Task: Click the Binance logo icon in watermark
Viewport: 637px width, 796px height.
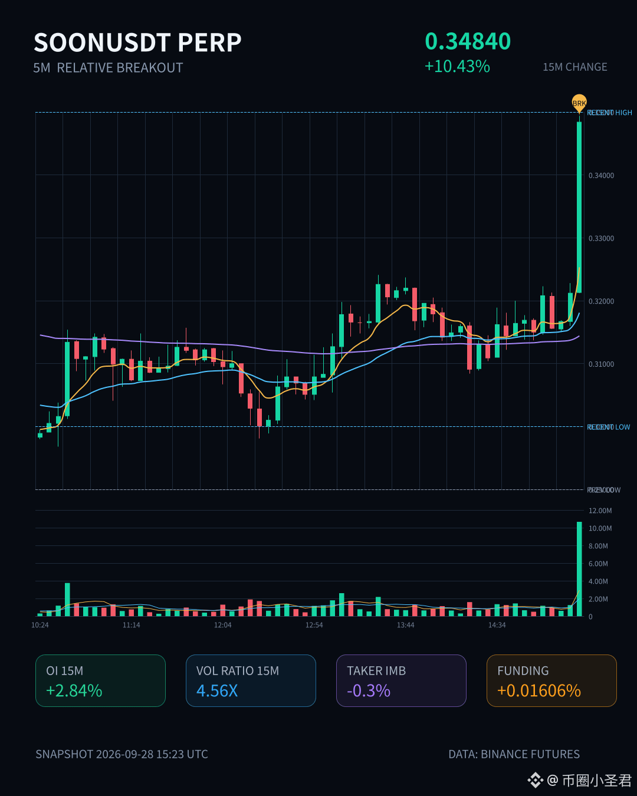Action: [535, 781]
